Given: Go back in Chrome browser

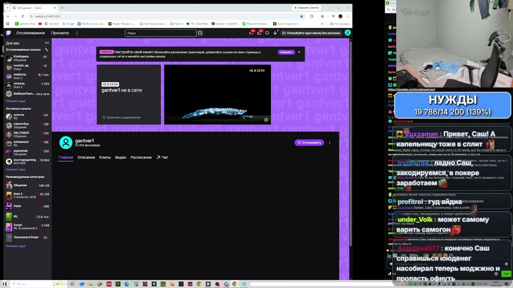Looking at the screenshot, I should (8, 16).
